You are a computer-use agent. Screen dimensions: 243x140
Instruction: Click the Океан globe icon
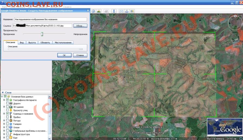click(11, 127)
